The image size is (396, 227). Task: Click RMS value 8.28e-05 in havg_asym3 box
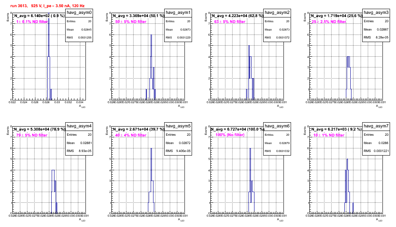pos(382,37)
